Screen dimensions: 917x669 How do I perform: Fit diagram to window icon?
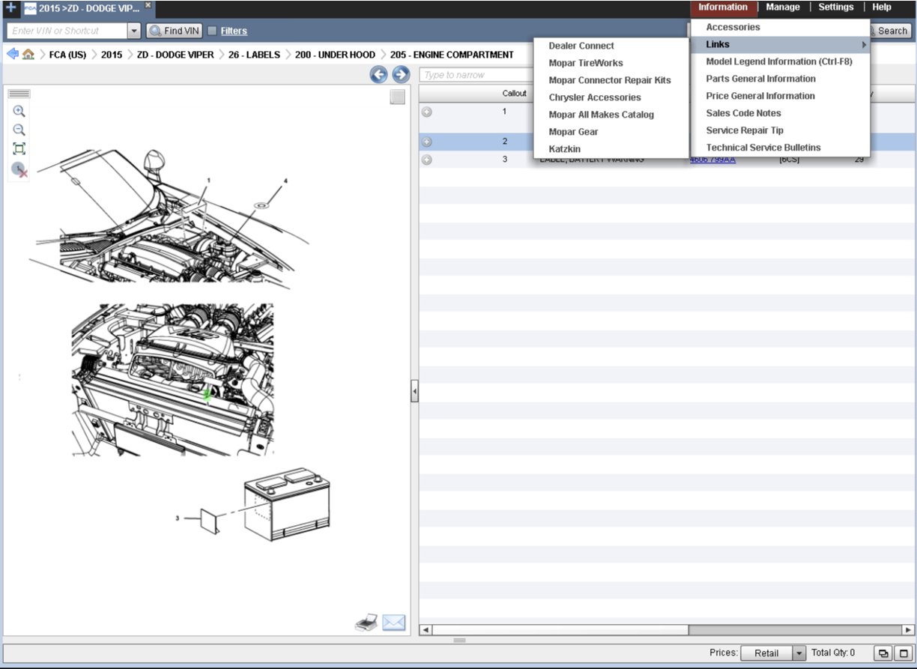(19, 148)
